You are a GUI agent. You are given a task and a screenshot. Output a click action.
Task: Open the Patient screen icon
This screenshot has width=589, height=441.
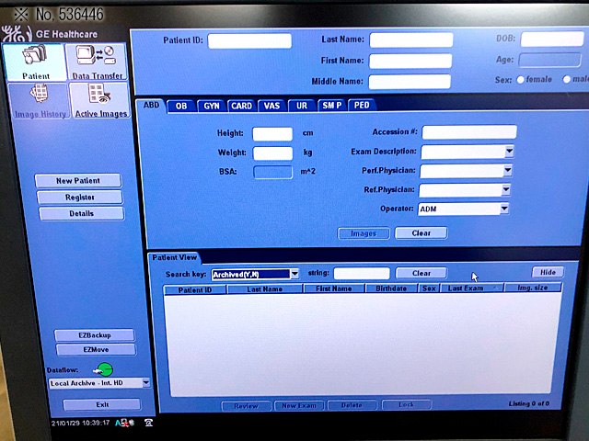coord(35,62)
